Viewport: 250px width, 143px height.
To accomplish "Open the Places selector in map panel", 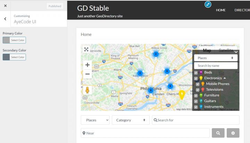I will 215,58.
